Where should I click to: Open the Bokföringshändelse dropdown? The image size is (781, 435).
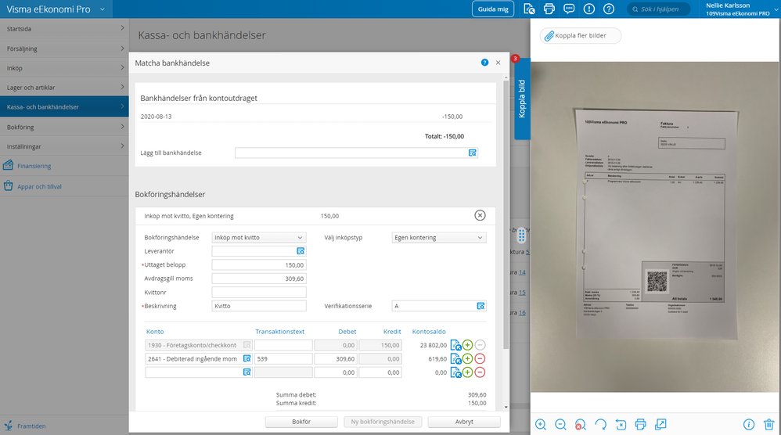[258, 237]
